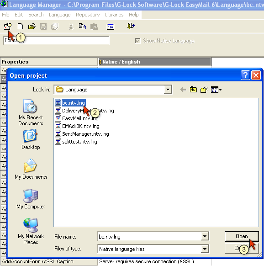264x266 pixels.
Task: Open the Language menu
Action: (x=60, y=15)
